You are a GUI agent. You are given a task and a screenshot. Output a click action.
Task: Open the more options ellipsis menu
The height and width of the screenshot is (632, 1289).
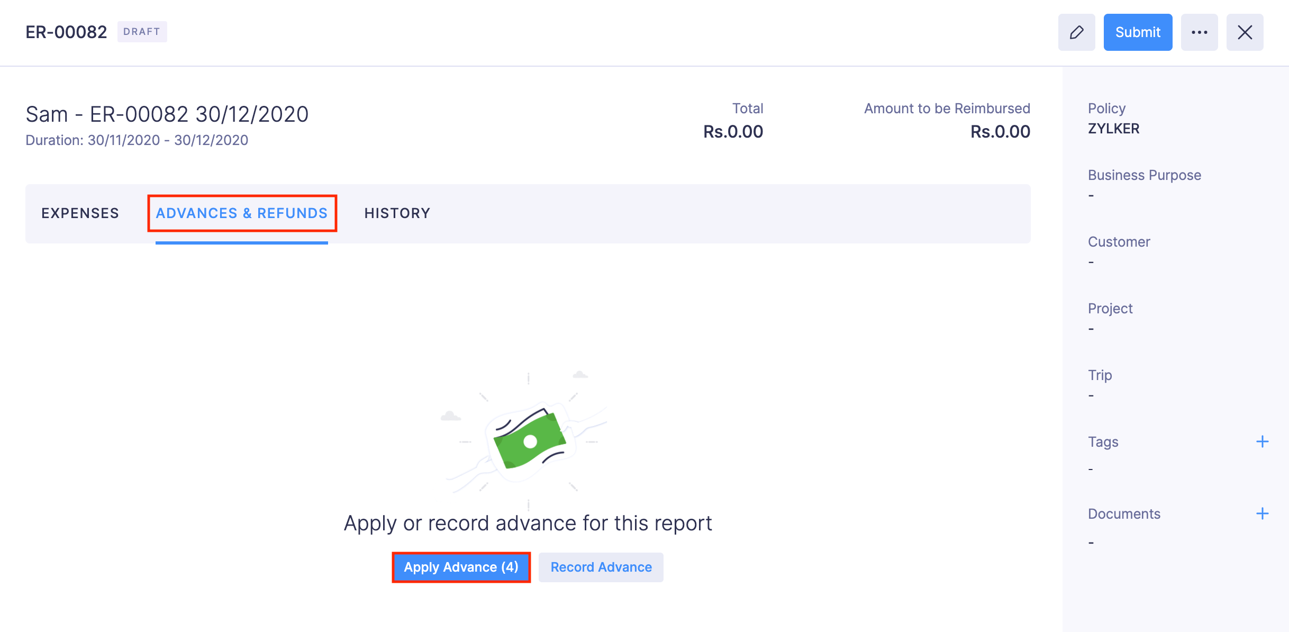[x=1200, y=32]
